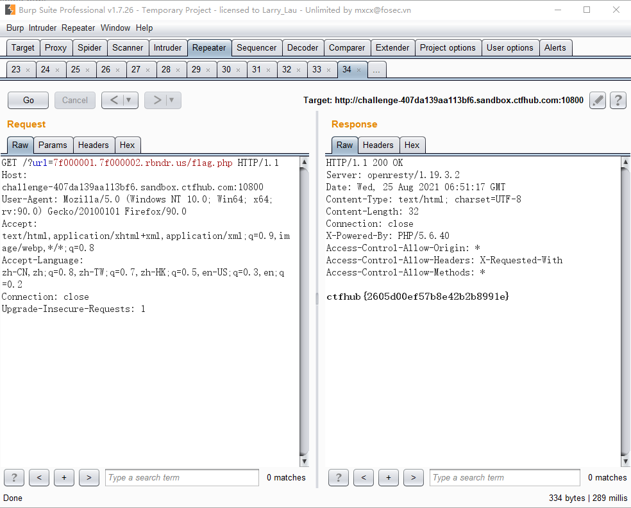Close Repeater tab 27

pos(147,70)
